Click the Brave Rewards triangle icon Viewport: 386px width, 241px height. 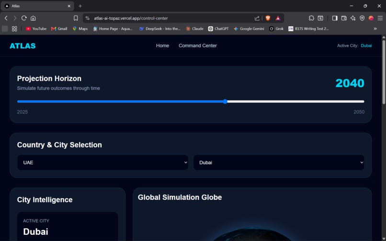tap(278, 18)
